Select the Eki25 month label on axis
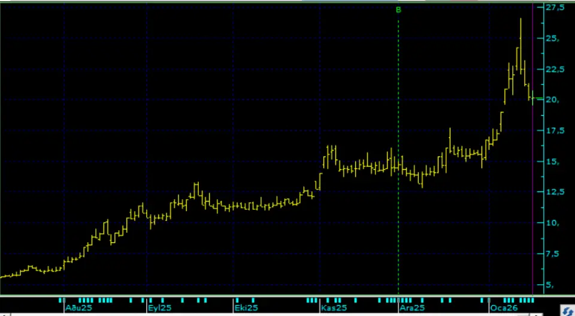This screenshot has height=316, width=575. (x=246, y=308)
